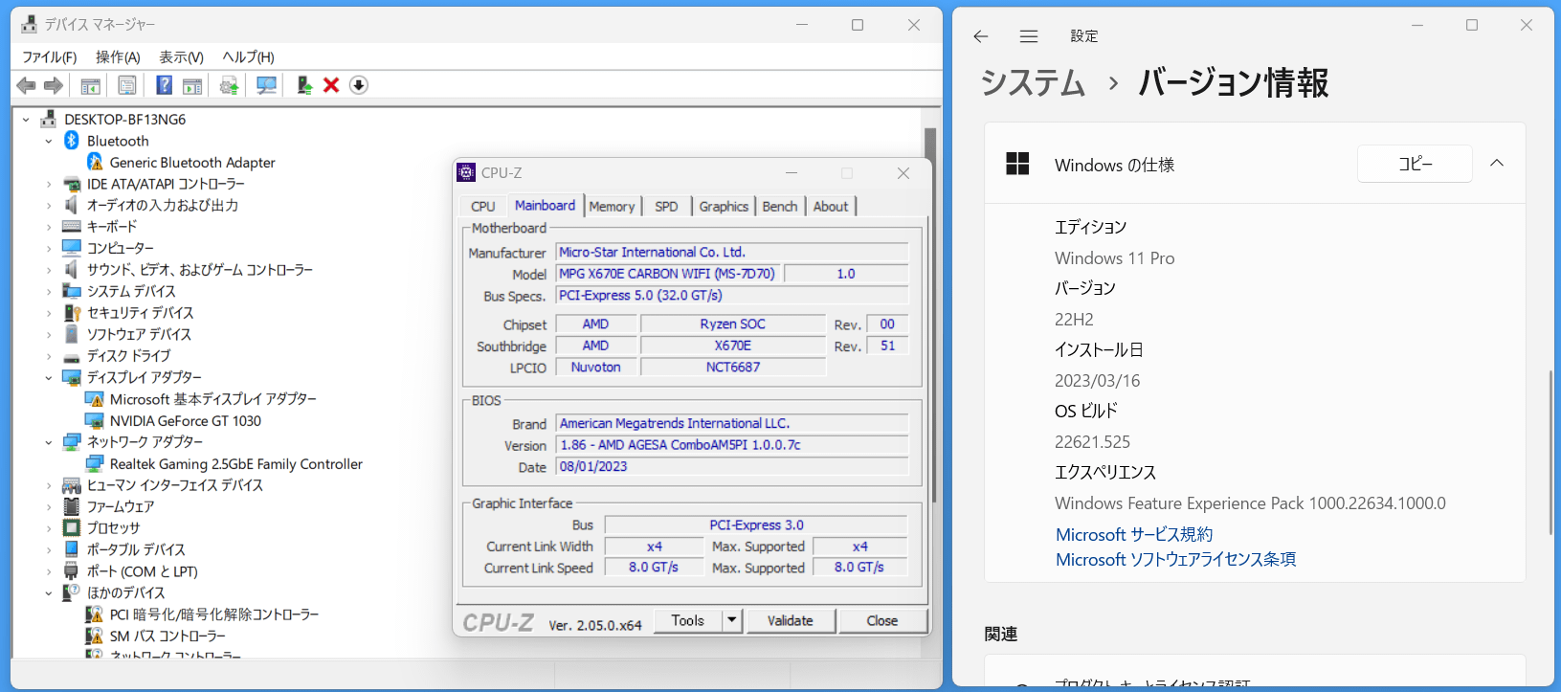The width and height of the screenshot is (1561, 692).
Task: Switch to the Bench tab in CPU-Z
Action: (x=780, y=206)
